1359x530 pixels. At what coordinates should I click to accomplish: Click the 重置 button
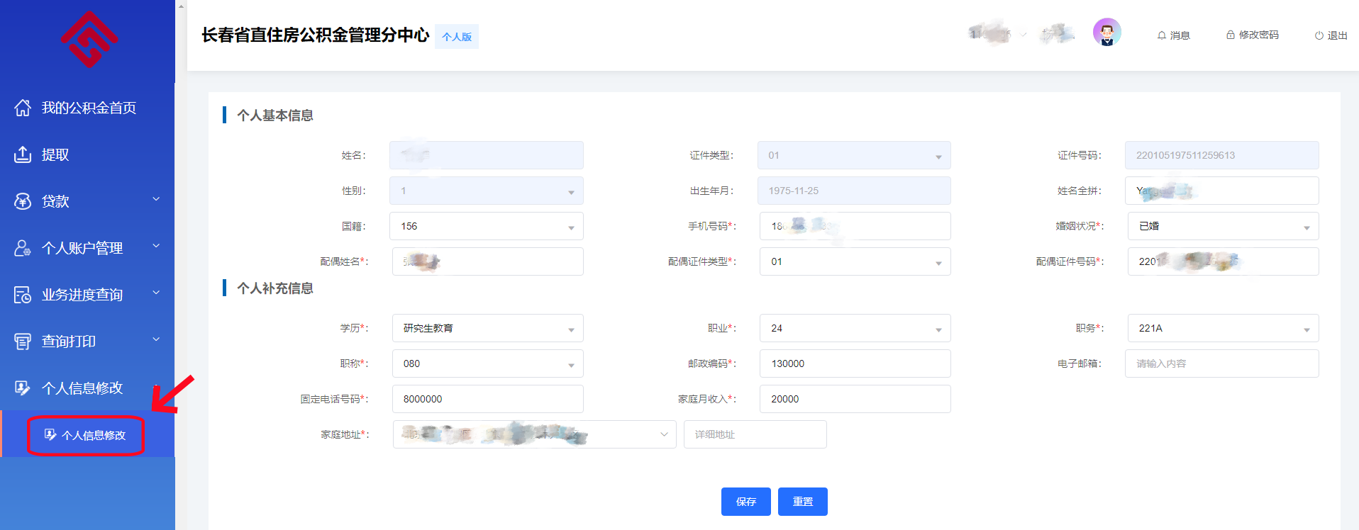[x=803, y=502]
